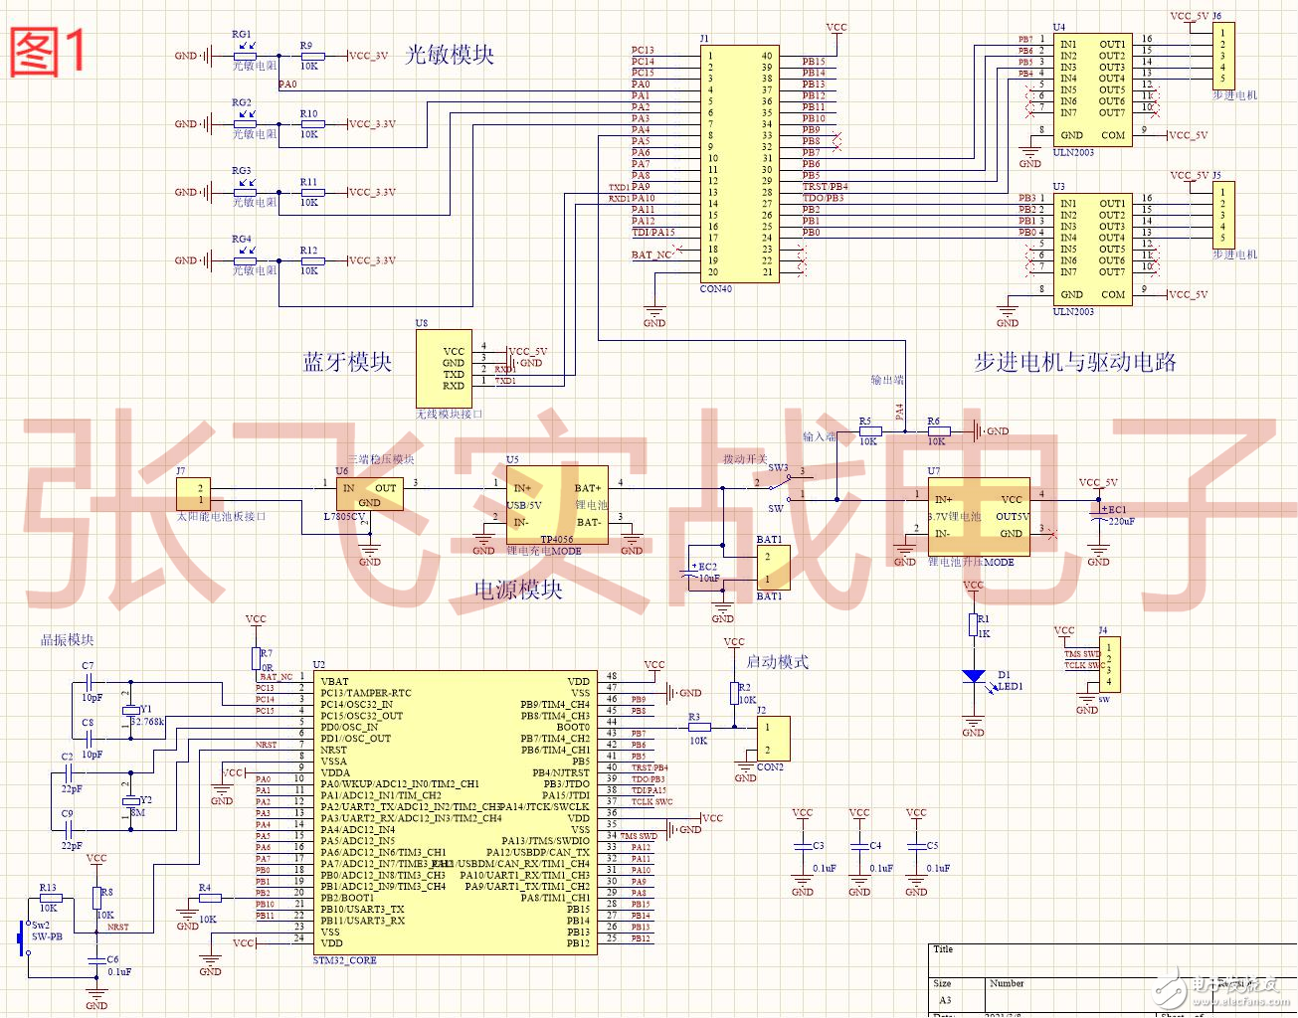Click the 电源模块 section label
This screenshot has height=1018, width=1298.
point(518,589)
